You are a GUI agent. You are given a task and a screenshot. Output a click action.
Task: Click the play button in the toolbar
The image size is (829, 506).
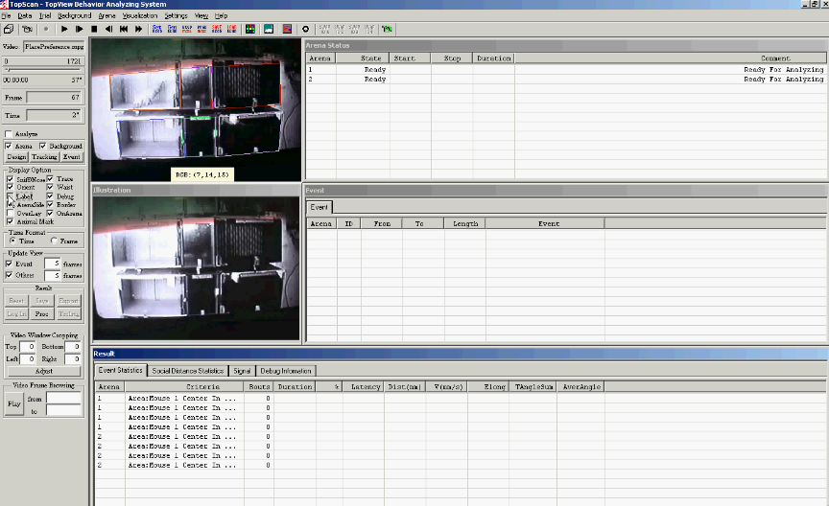coord(64,29)
